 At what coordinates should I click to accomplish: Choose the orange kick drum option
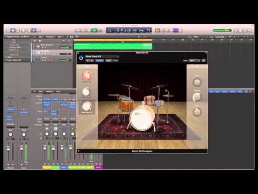click(x=87, y=76)
